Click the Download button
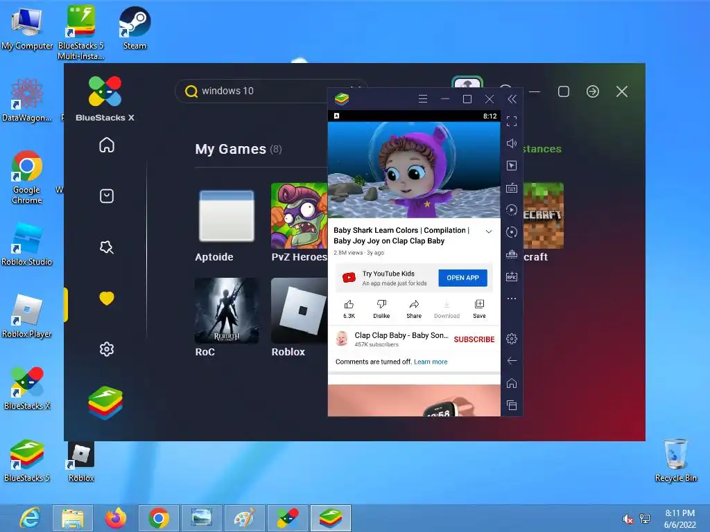710x532 pixels. pyautogui.click(x=447, y=309)
